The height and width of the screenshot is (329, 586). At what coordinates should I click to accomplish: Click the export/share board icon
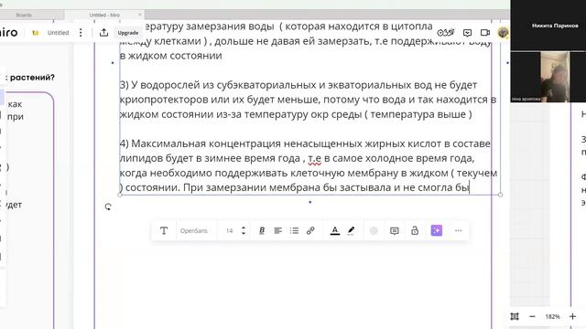click(x=103, y=33)
